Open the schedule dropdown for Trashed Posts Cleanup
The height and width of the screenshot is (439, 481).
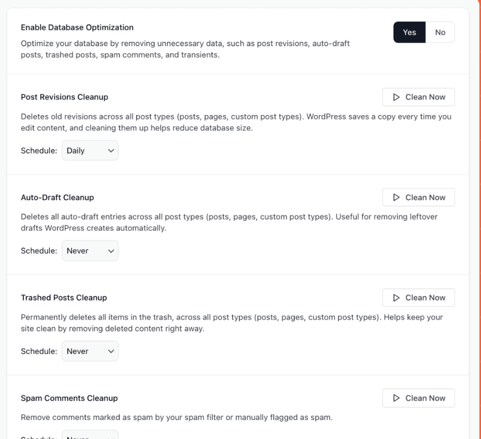click(90, 351)
